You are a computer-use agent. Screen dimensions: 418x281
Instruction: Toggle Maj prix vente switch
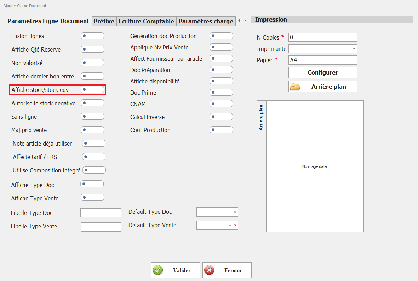[92, 130]
